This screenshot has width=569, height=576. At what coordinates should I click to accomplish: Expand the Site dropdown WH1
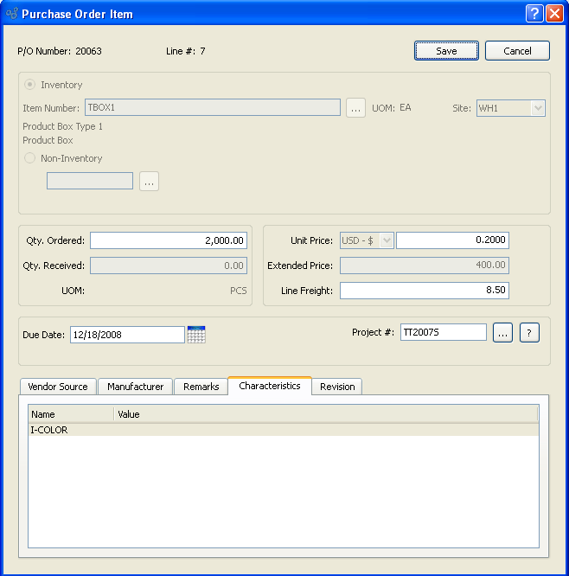511,108
